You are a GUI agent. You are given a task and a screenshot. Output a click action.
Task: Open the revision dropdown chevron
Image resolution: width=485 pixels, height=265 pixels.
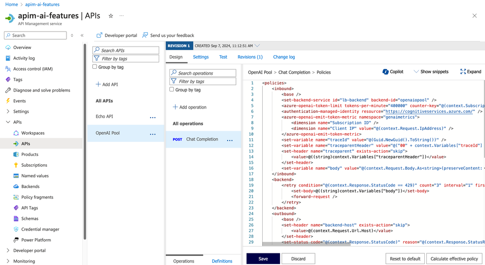[x=257, y=46]
